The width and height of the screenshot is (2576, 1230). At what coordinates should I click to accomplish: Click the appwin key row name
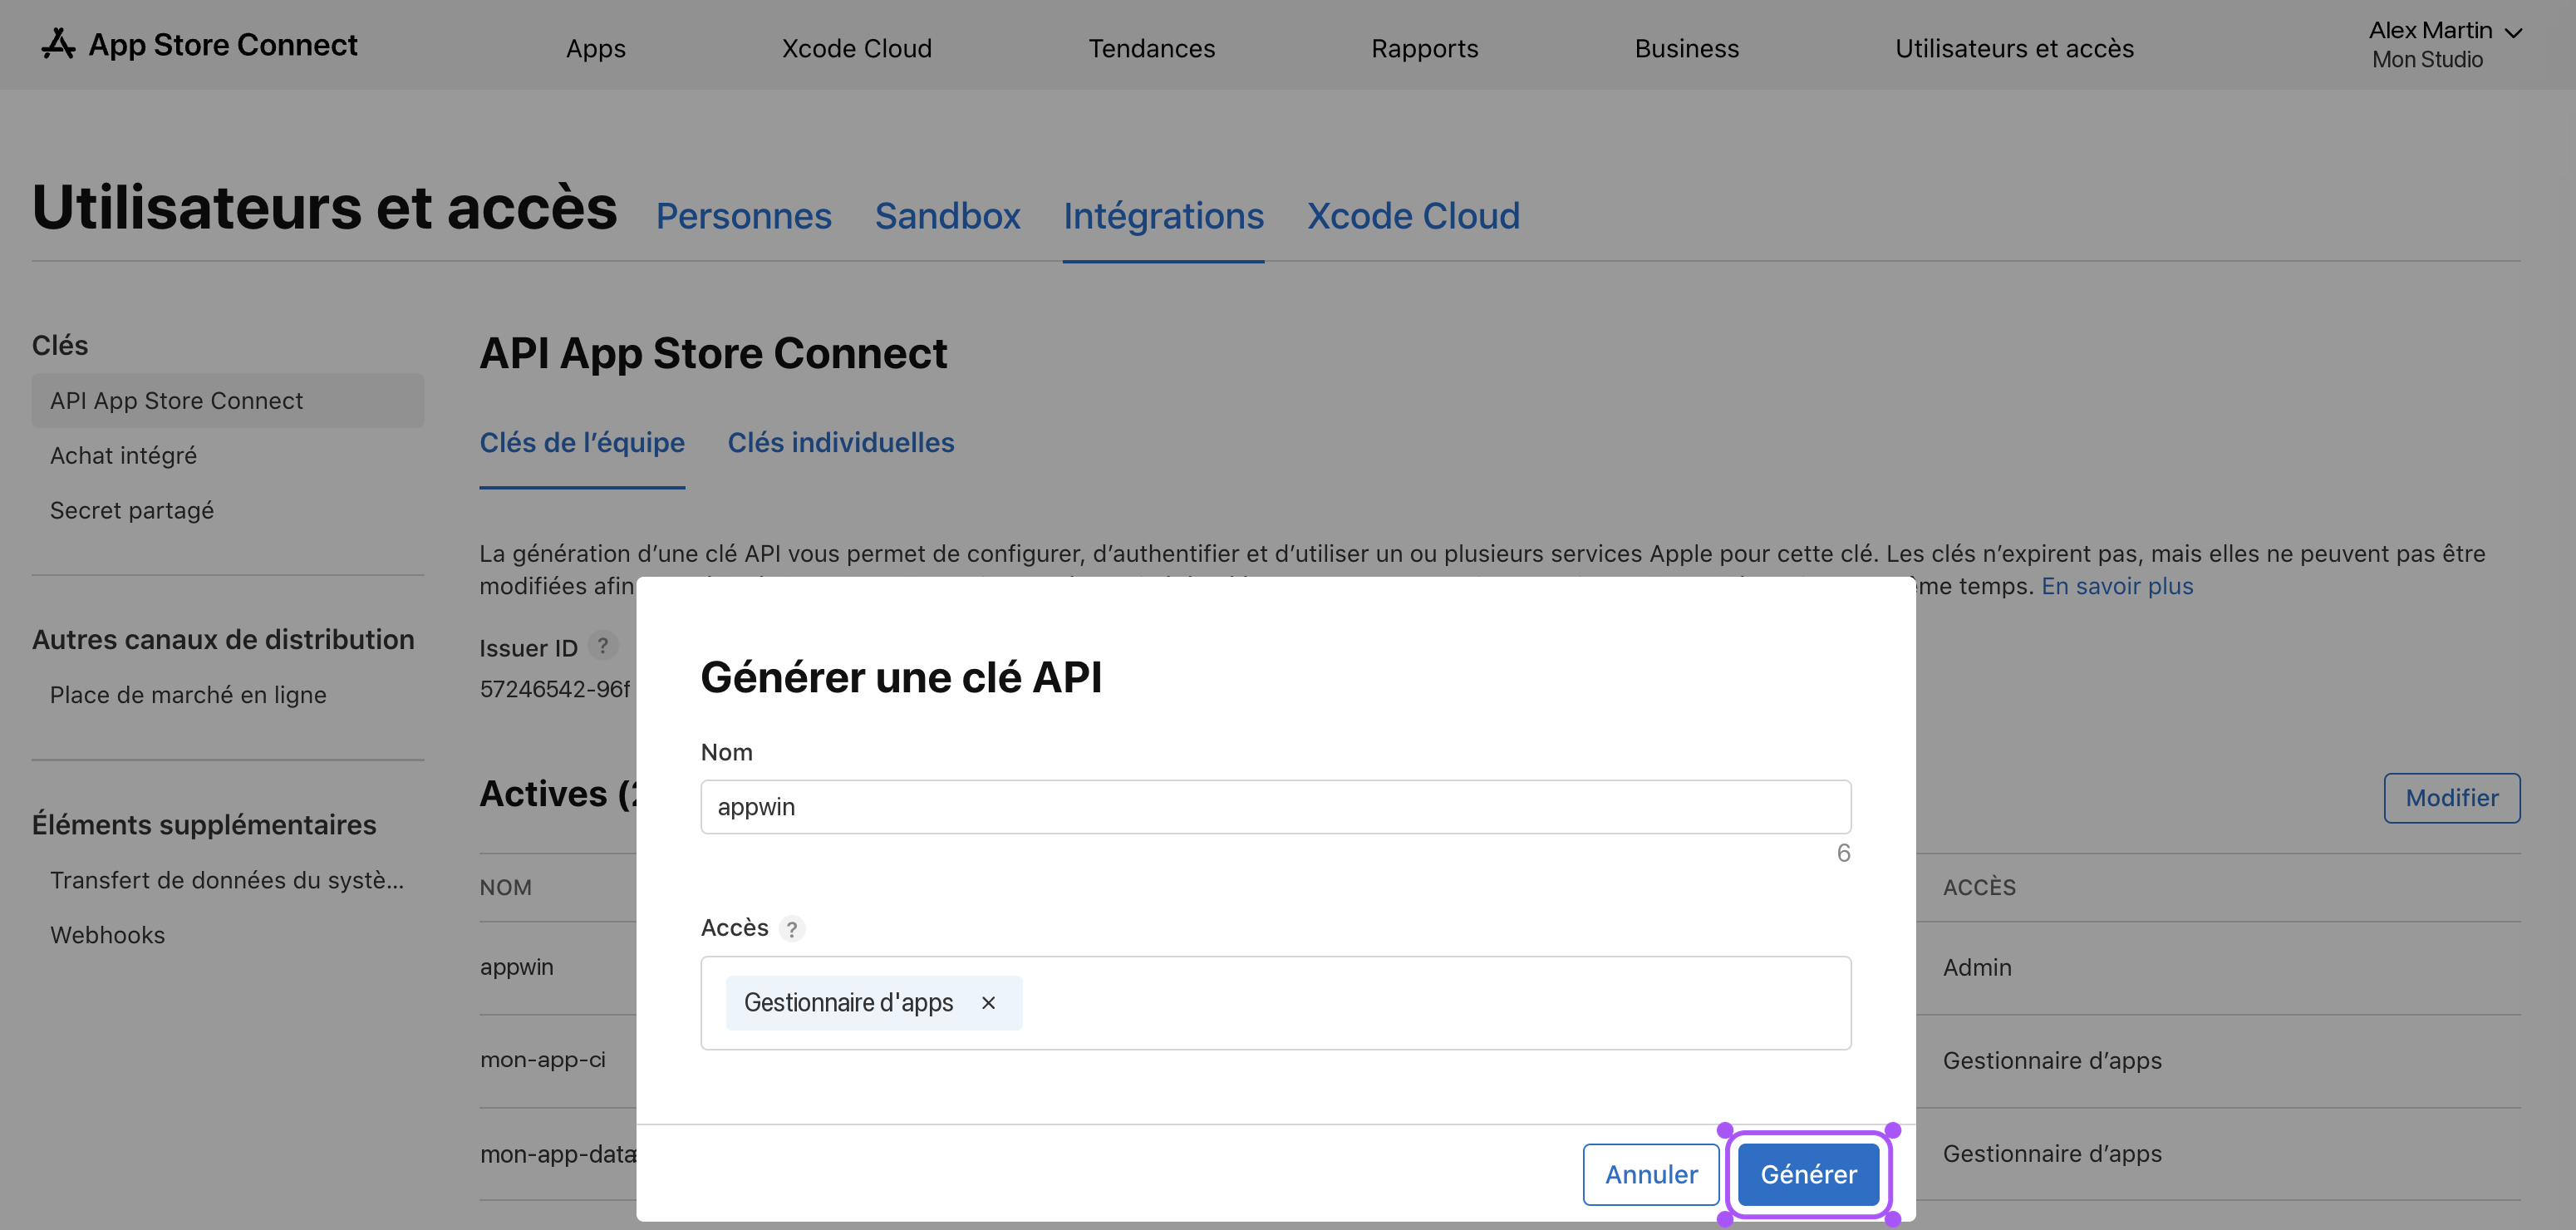pyautogui.click(x=516, y=967)
